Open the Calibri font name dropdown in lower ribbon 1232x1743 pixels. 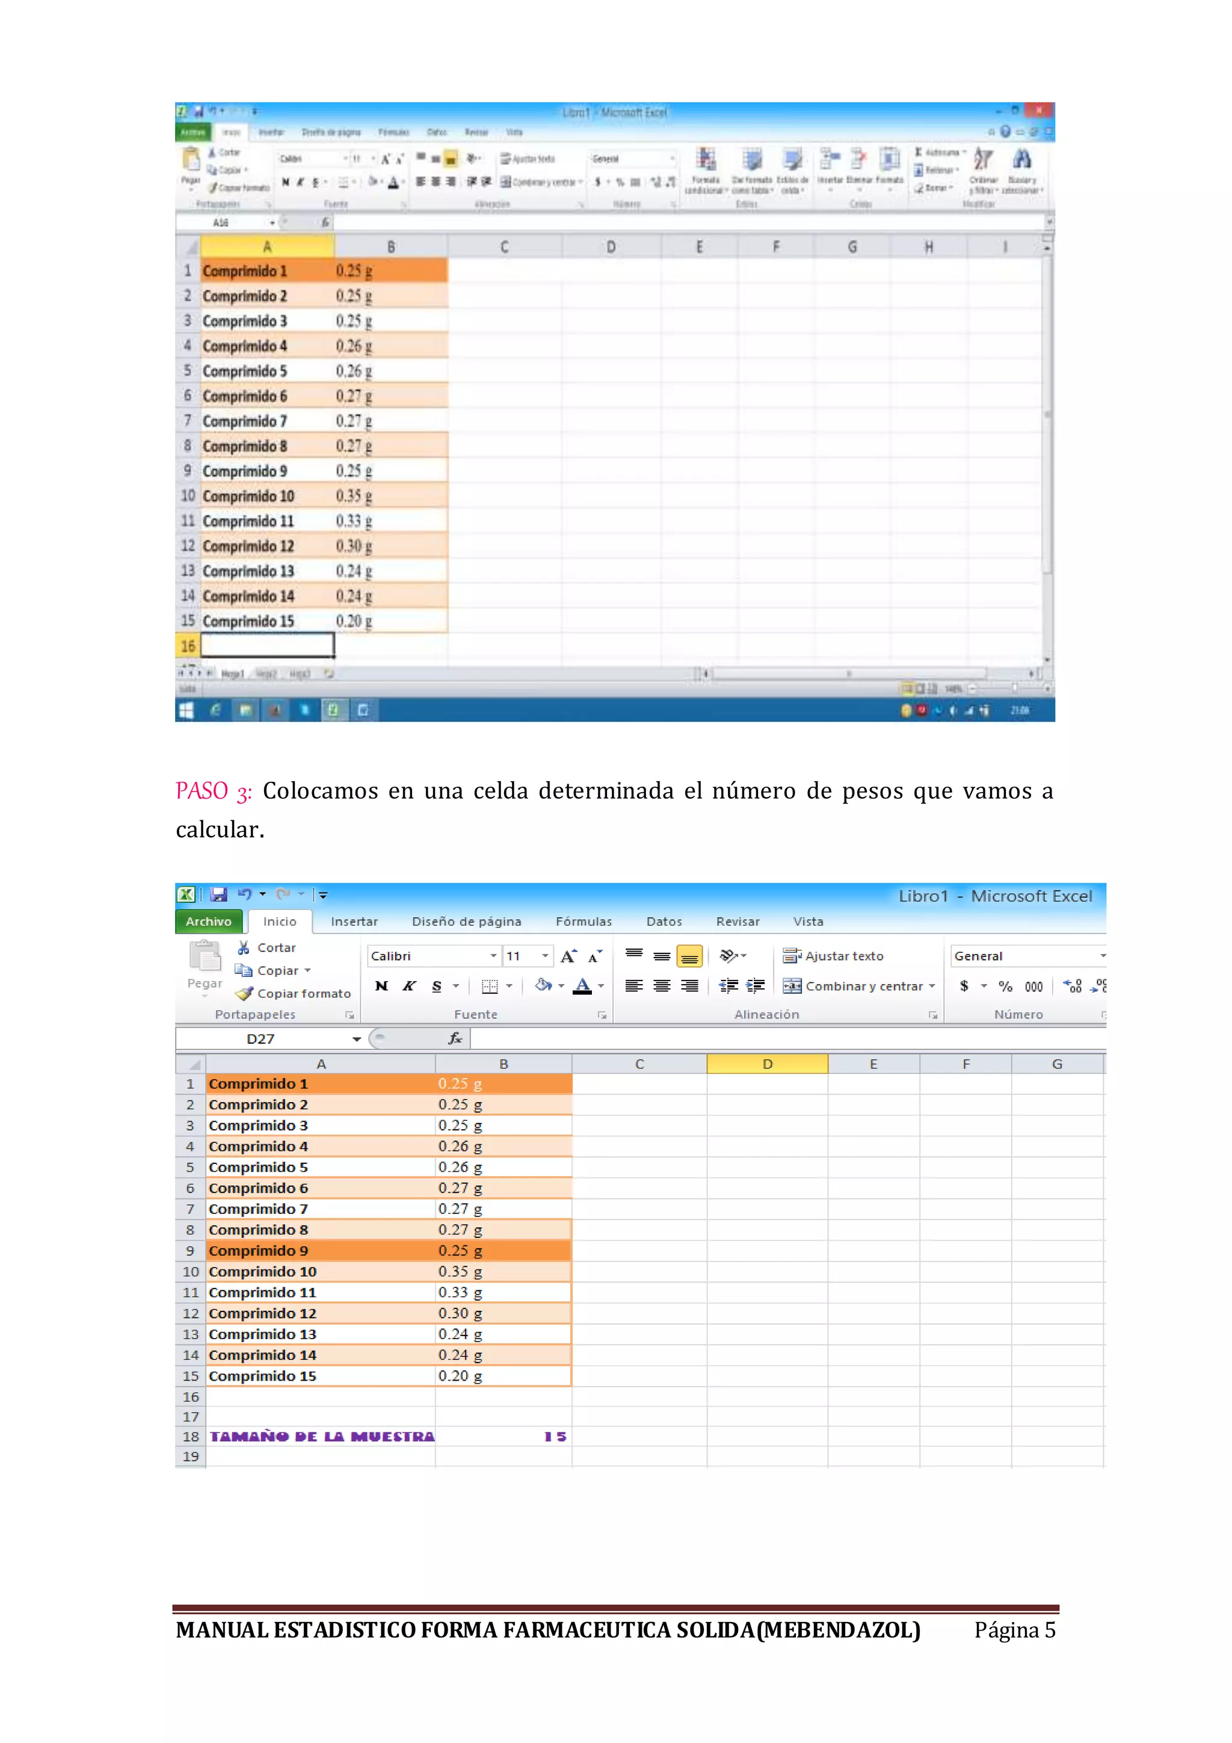(x=493, y=956)
